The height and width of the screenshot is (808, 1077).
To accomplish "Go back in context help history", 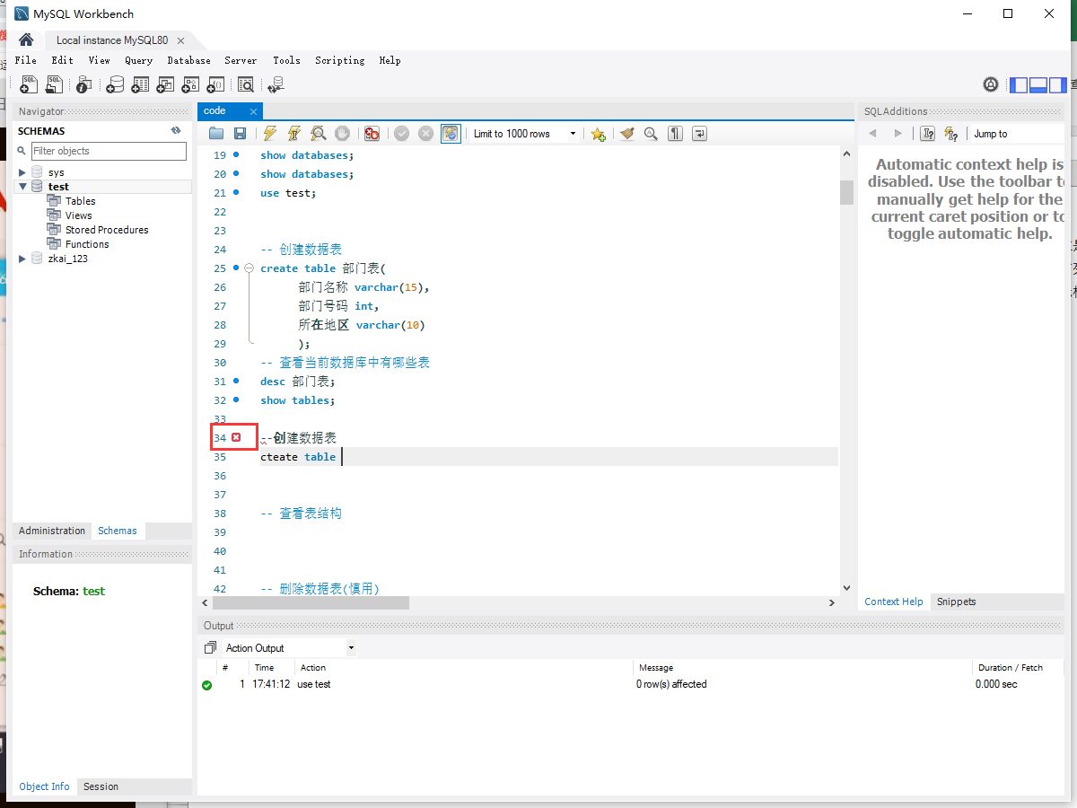I will [x=871, y=134].
